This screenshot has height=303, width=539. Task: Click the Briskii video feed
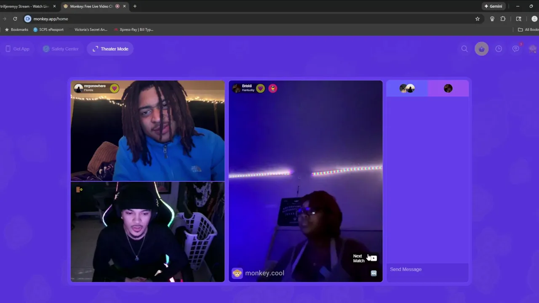point(306,181)
